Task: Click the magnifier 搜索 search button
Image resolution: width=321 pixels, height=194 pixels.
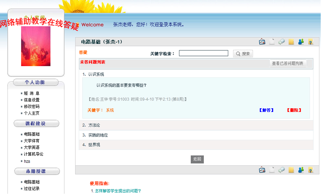Action: tap(243, 54)
